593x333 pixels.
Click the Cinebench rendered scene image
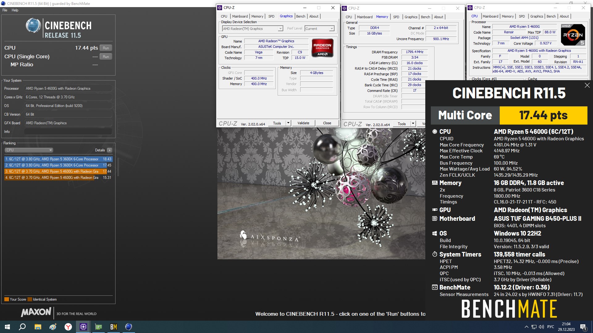[321, 194]
